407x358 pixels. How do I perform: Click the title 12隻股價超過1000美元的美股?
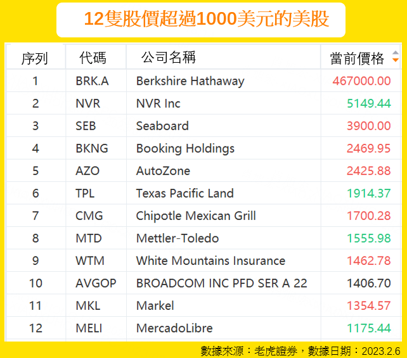pos(207,18)
